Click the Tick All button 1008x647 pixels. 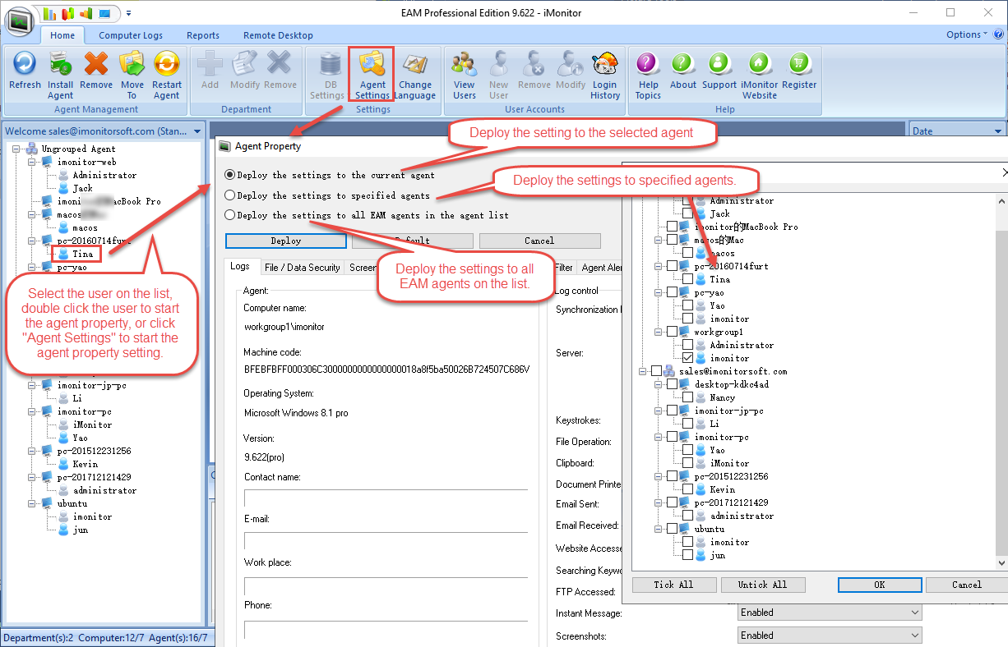(674, 585)
